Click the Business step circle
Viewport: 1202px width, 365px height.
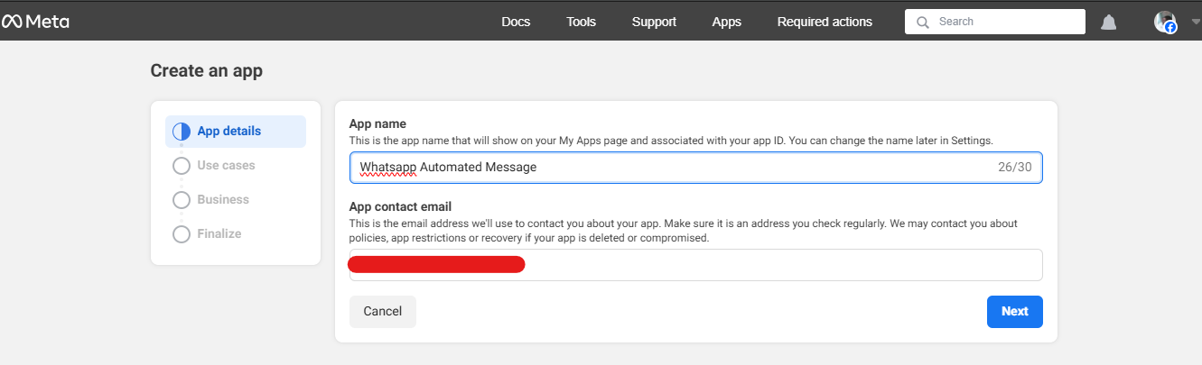pos(181,200)
